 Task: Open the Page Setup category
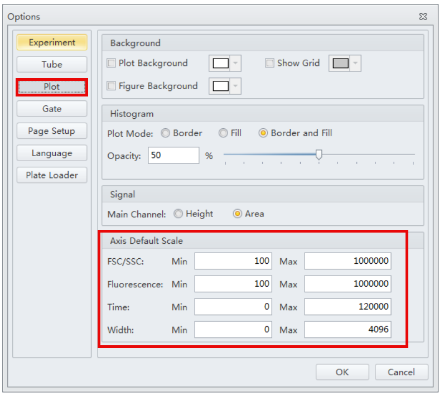coord(52,131)
